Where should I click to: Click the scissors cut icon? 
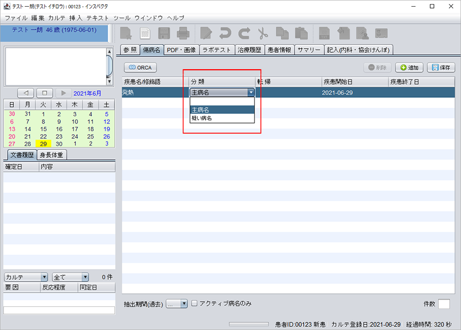point(263,34)
